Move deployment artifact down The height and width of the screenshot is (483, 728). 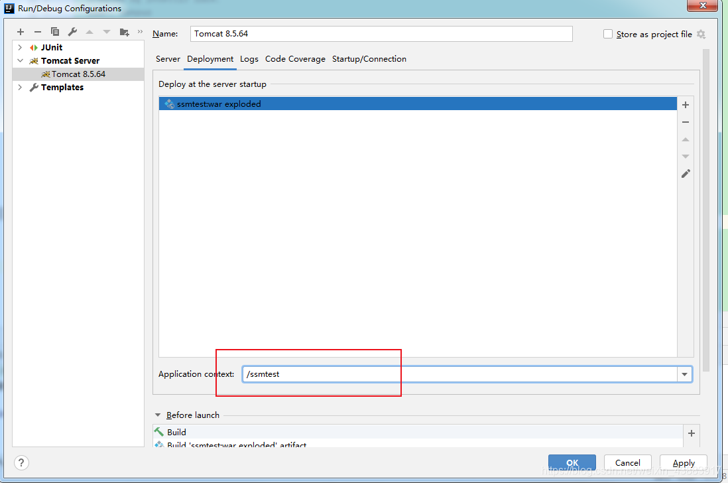pos(686,157)
